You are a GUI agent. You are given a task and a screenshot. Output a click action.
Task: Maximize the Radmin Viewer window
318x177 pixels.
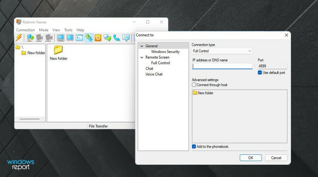[x=148, y=22]
